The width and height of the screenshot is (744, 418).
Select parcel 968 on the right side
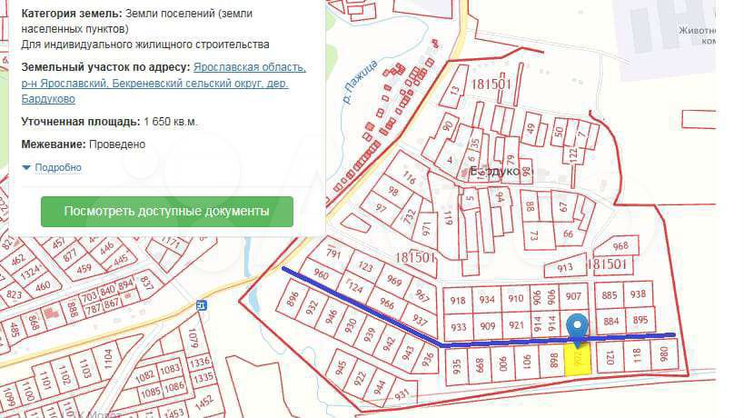(x=621, y=246)
